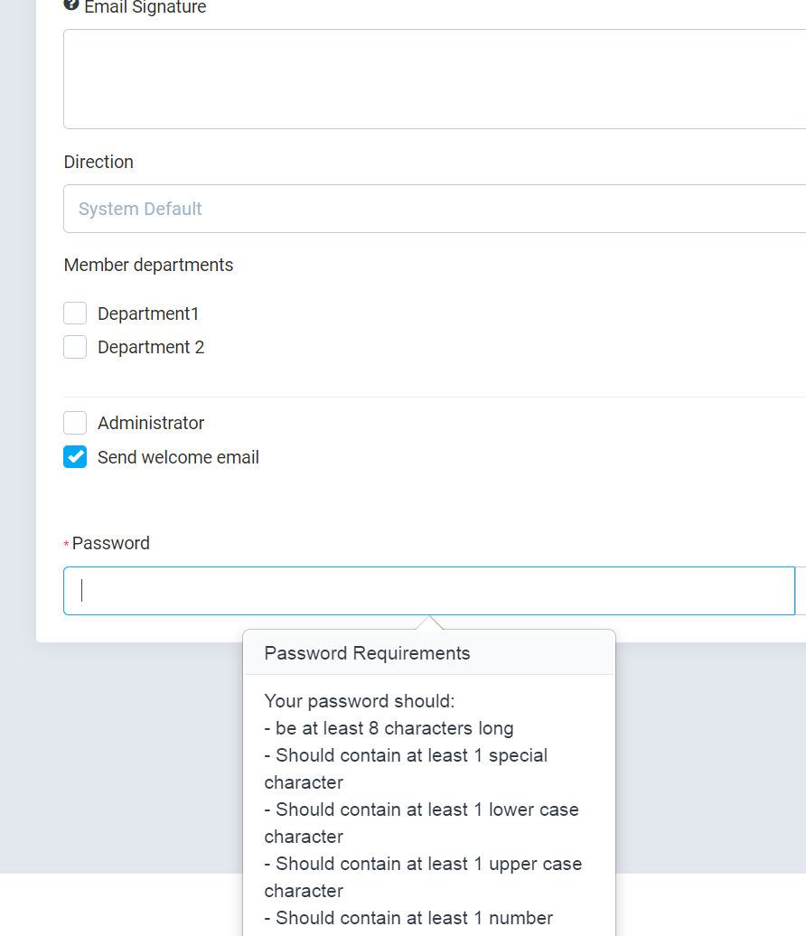The width and height of the screenshot is (806, 936).
Task: Click the Direction field label
Action: [98, 162]
